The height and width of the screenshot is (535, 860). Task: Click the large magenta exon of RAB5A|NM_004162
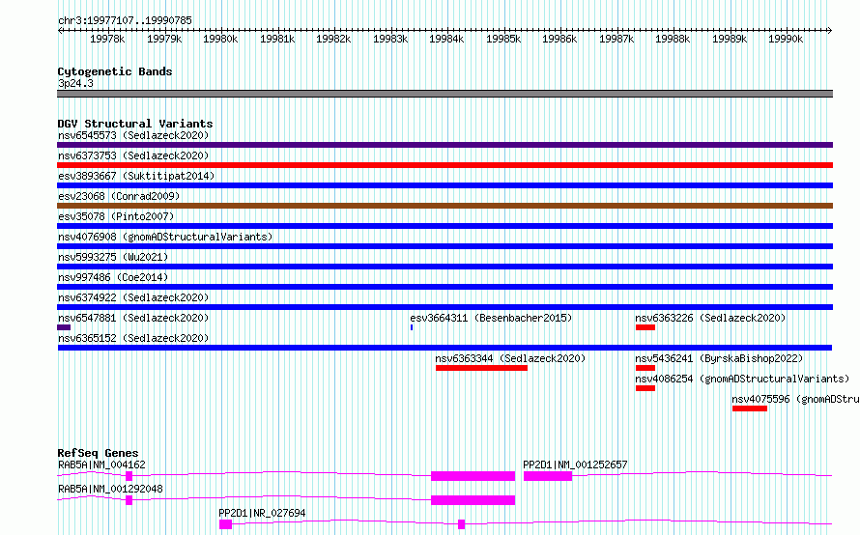(473, 476)
